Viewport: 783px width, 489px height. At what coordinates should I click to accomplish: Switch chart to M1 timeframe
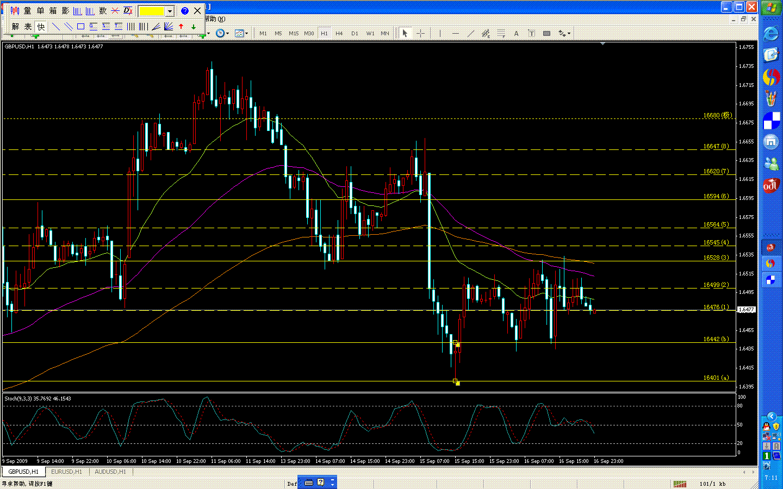[263, 33]
